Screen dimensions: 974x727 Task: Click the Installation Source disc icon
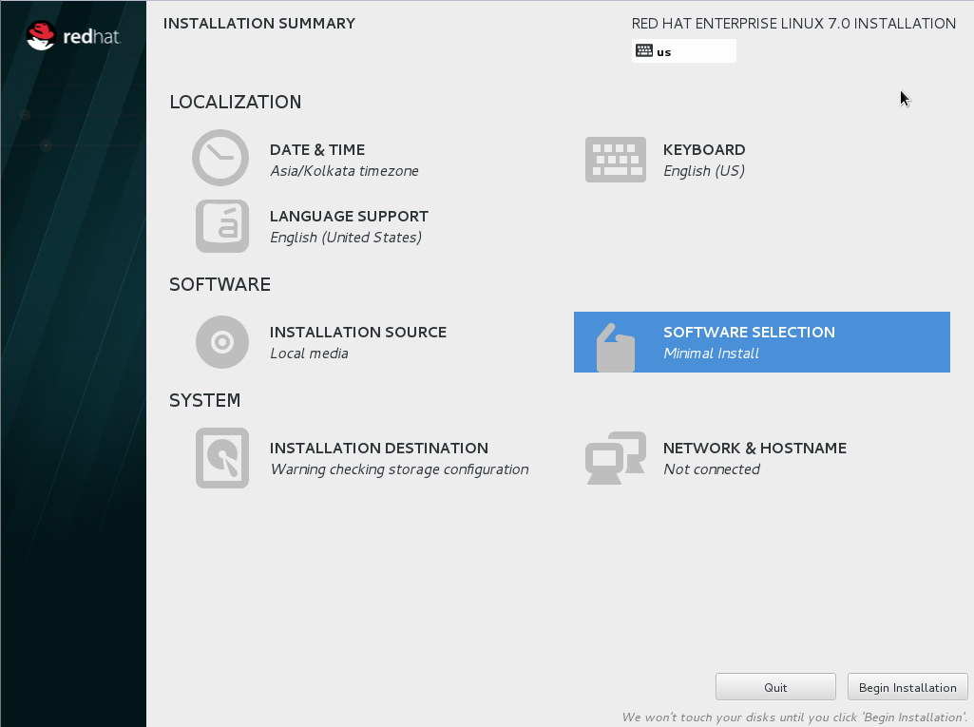pyautogui.click(x=222, y=342)
